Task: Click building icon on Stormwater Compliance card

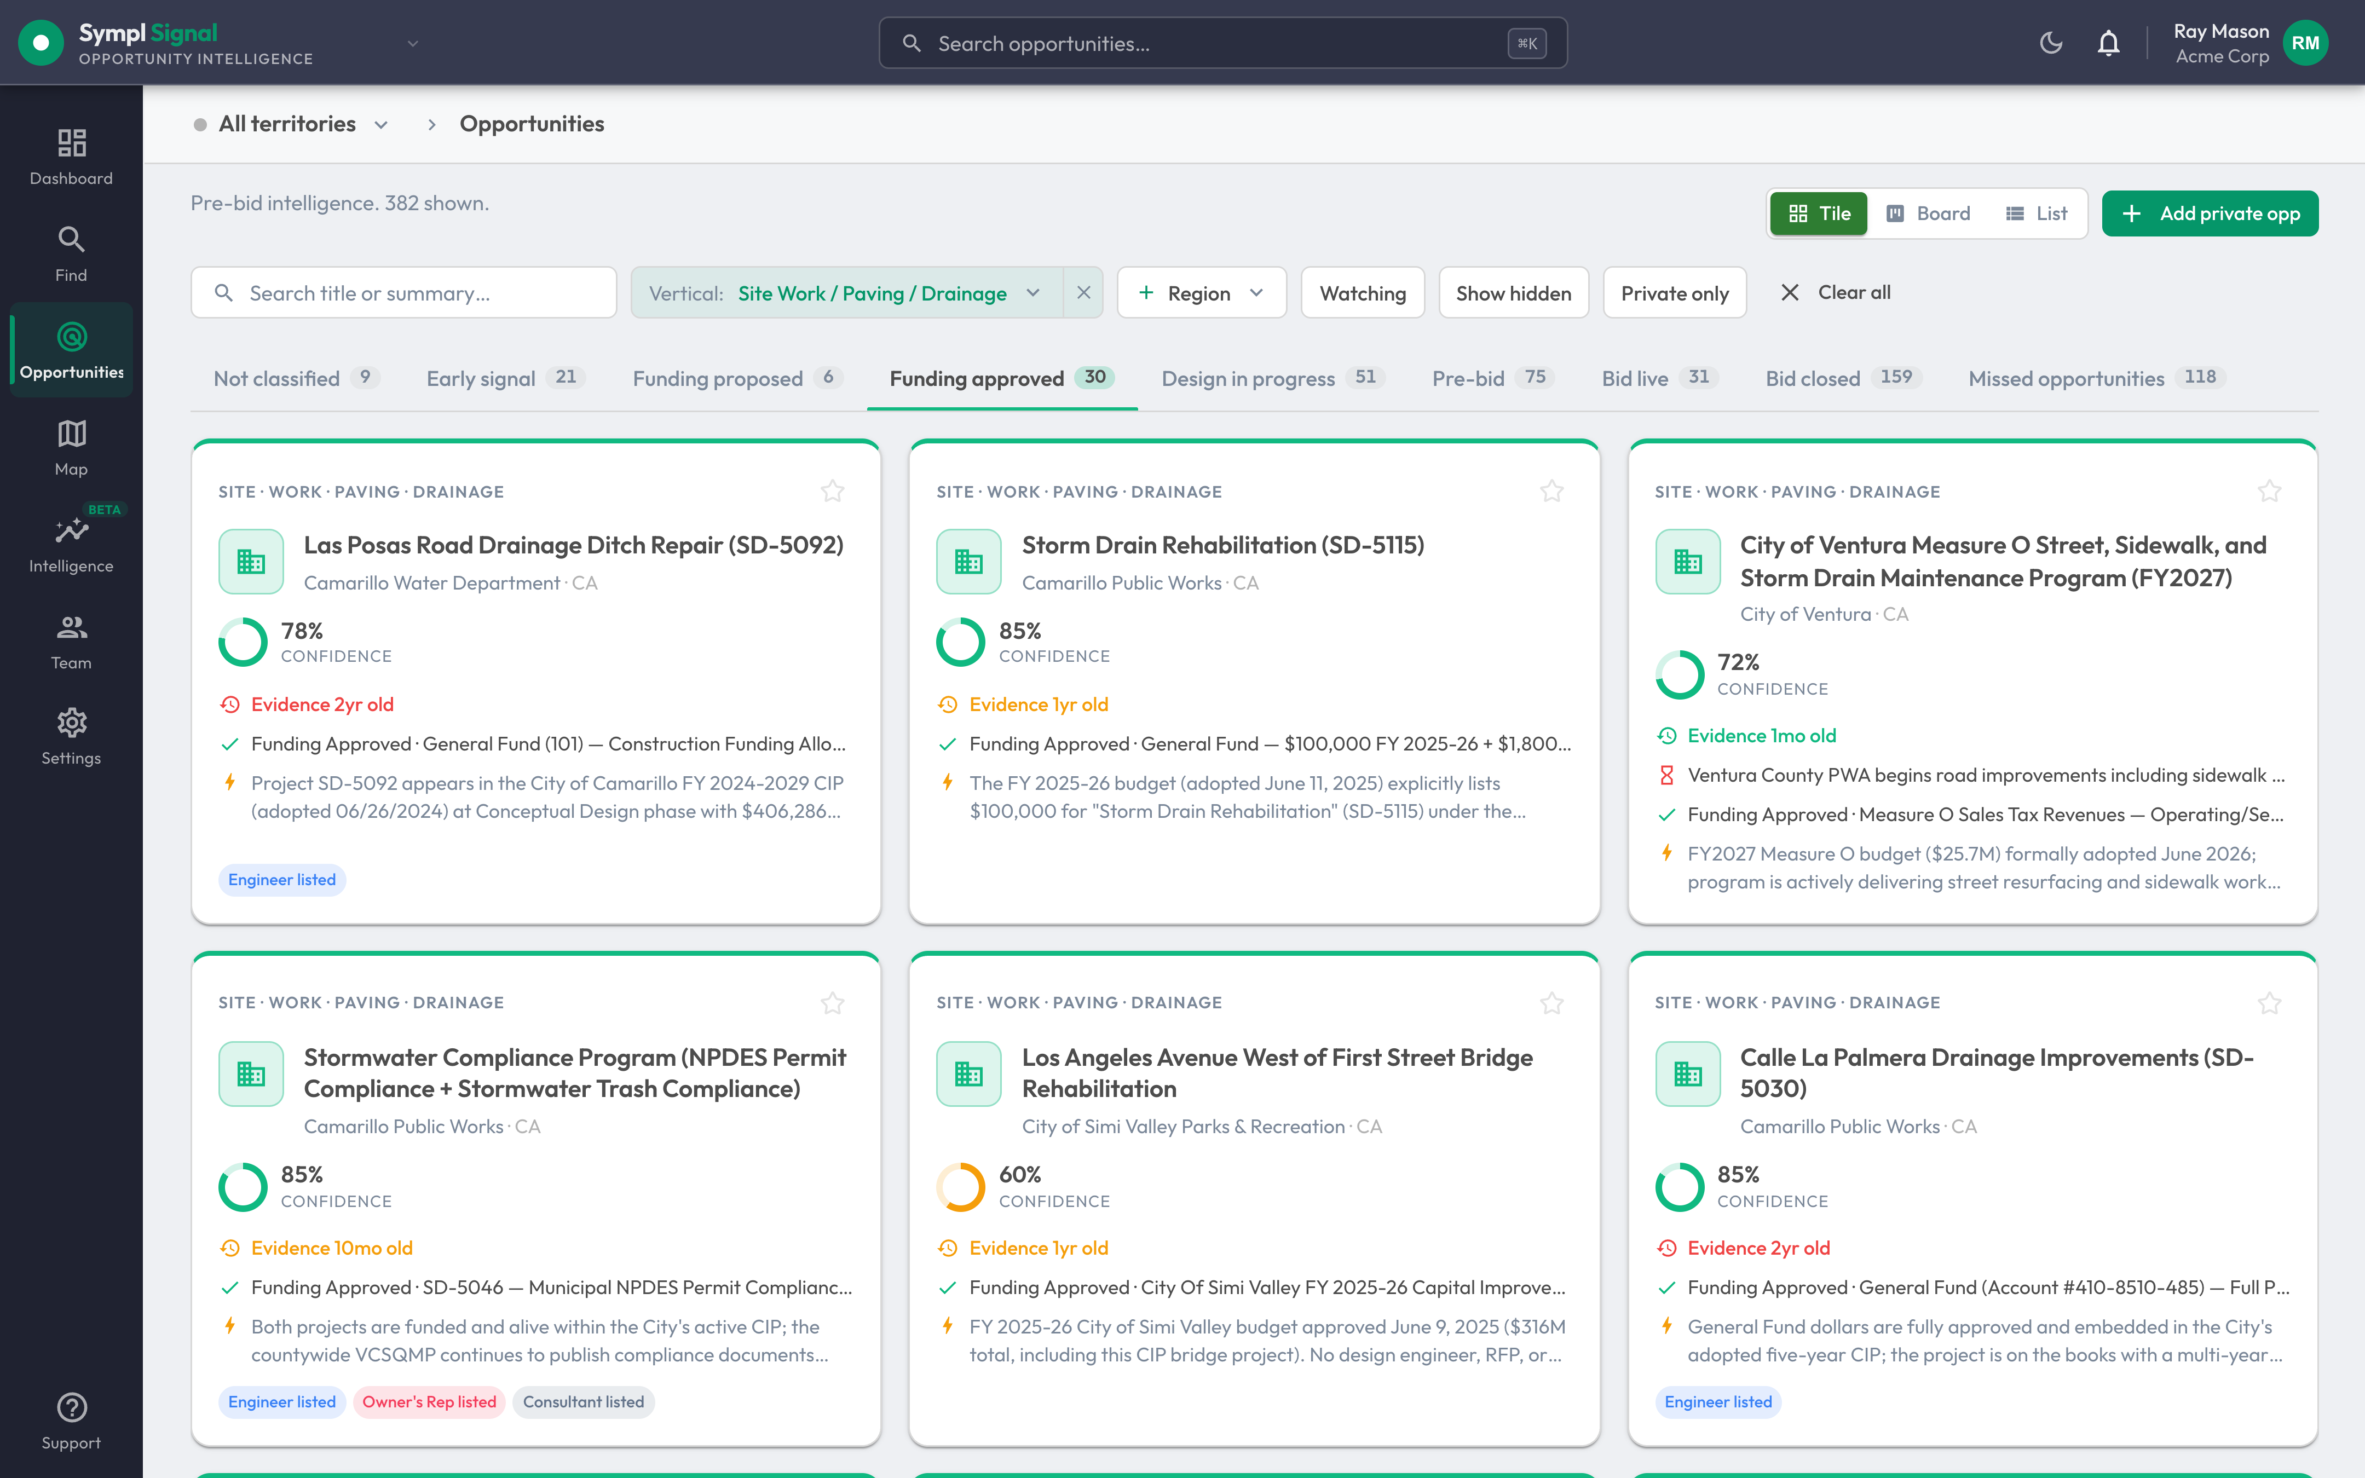Action: [x=251, y=1073]
